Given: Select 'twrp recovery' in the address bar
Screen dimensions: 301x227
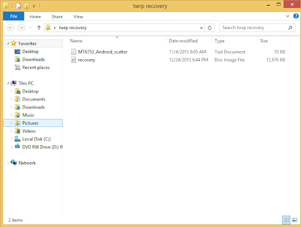Looking at the screenshot, I should tap(72, 28).
